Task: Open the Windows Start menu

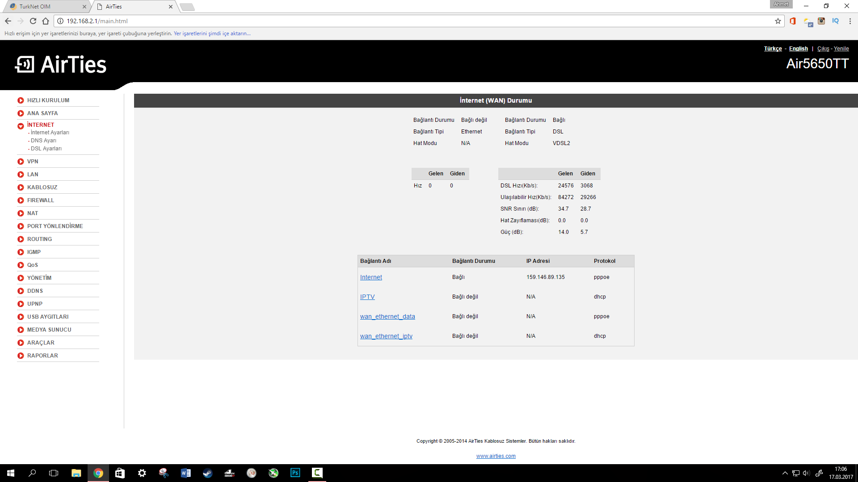Action: (11, 473)
